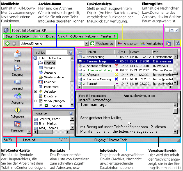
Task: Click the "1 marked" status bar field
Action: tap(39, 140)
